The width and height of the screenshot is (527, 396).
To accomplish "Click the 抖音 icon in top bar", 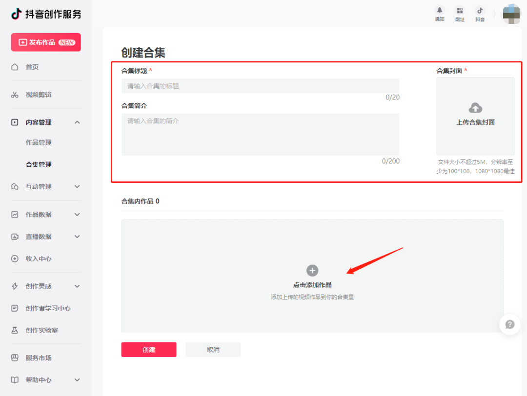I will tap(480, 11).
